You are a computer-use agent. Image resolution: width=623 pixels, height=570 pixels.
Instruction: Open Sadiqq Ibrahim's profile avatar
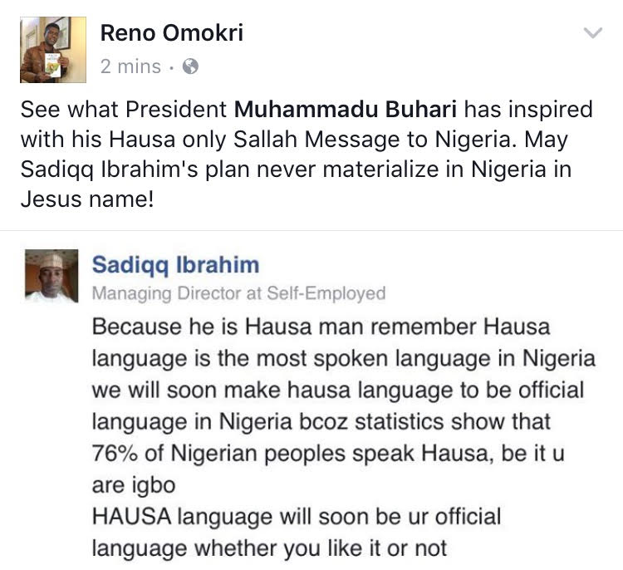tap(52, 276)
